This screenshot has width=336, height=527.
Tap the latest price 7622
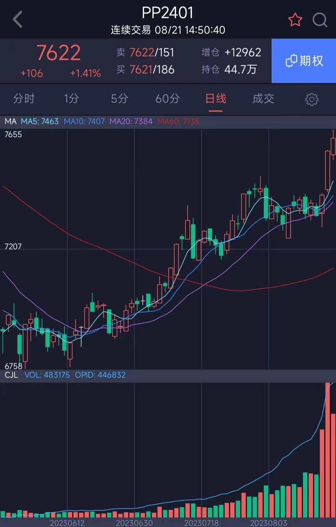pos(58,53)
